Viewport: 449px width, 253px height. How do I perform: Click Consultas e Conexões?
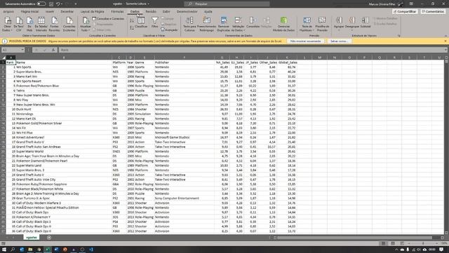pos(108,19)
